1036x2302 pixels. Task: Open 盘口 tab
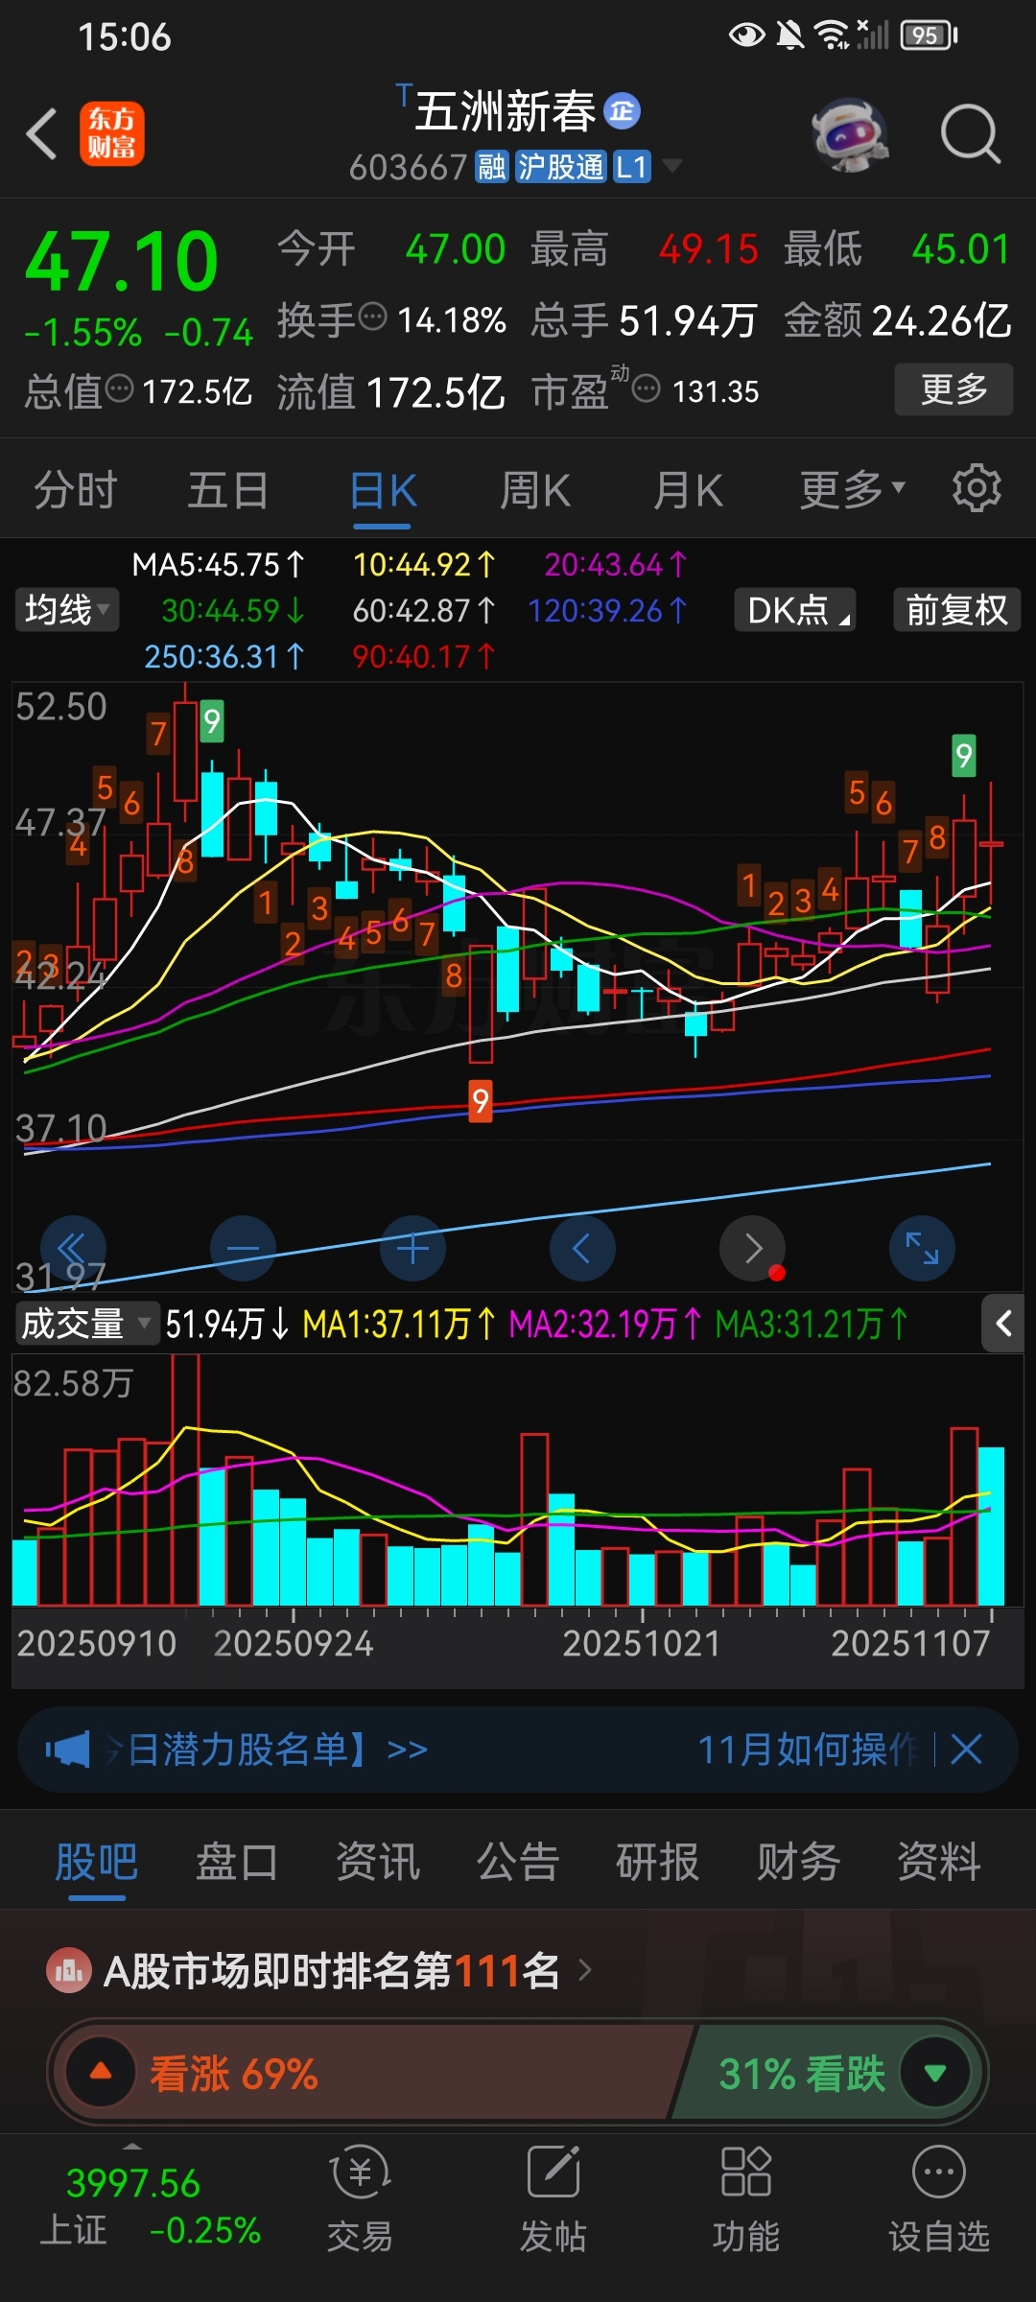[237, 1863]
